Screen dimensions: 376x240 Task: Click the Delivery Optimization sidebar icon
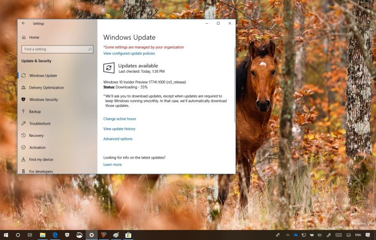point(24,88)
